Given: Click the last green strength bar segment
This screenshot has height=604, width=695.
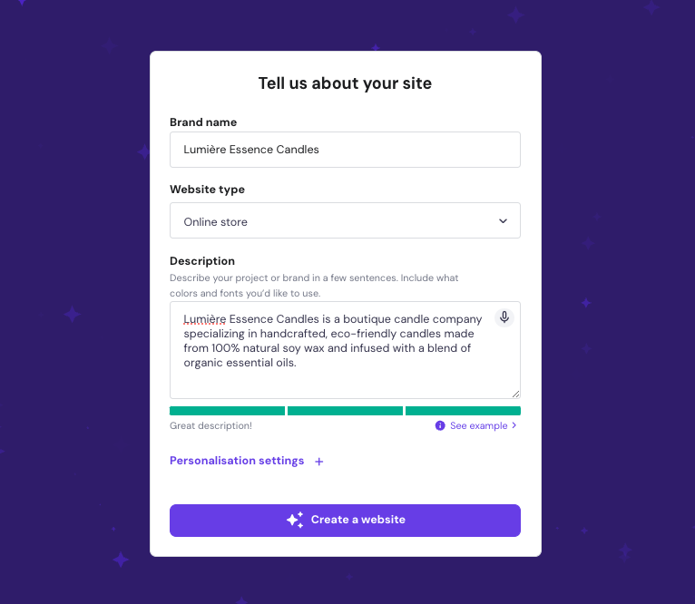Looking at the screenshot, I should pos(463,411).
